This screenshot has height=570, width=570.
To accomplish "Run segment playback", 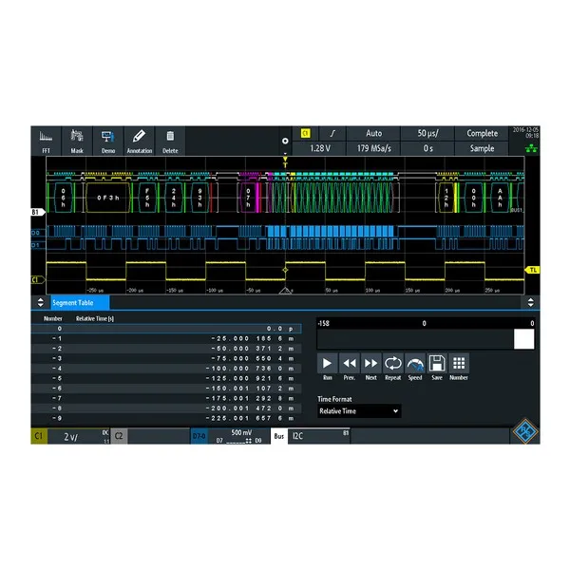I will tap(326, 366).
